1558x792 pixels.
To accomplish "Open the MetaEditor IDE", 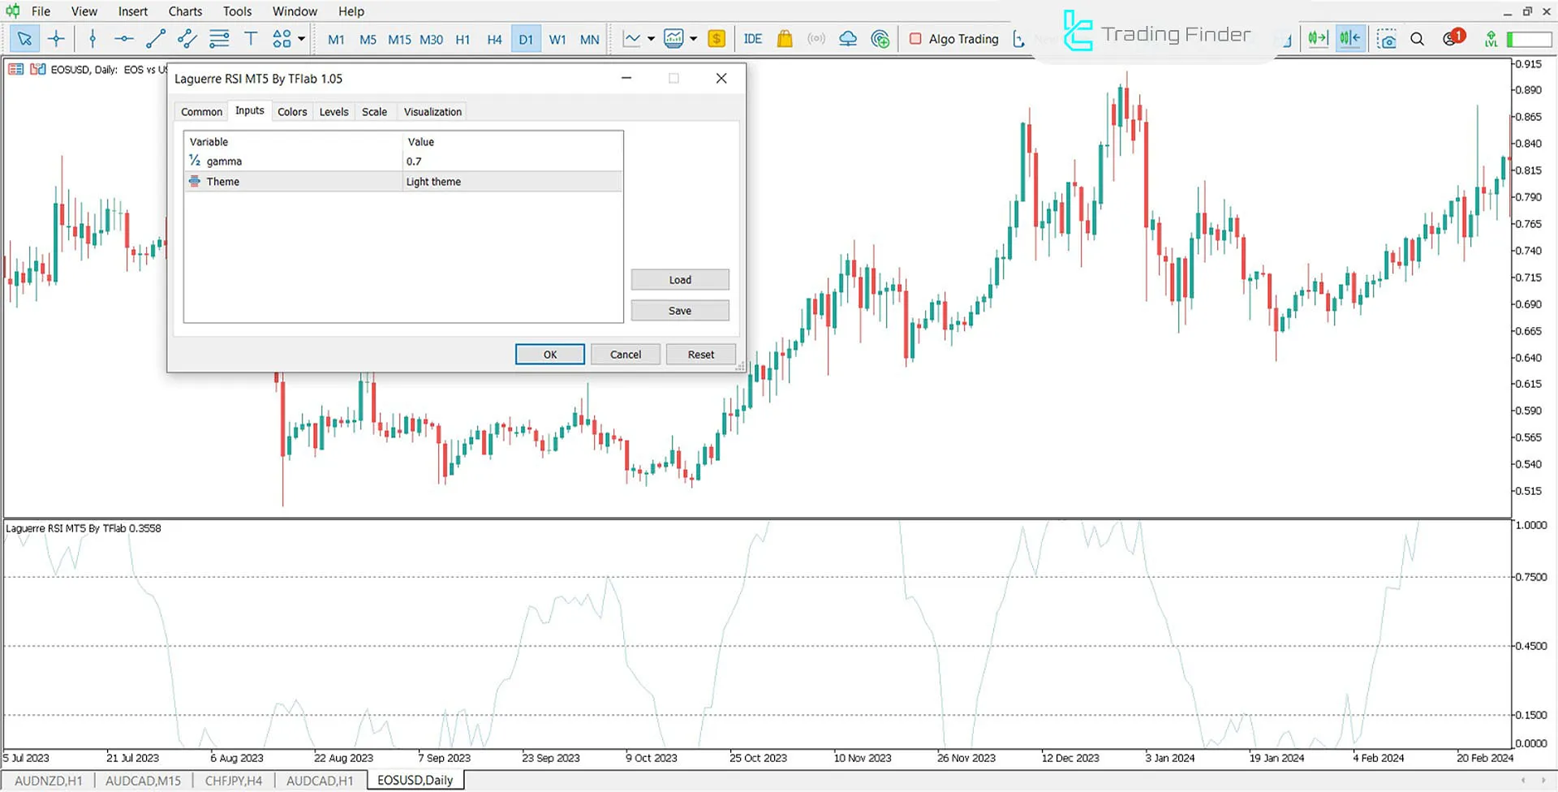I will click(752, 38).
